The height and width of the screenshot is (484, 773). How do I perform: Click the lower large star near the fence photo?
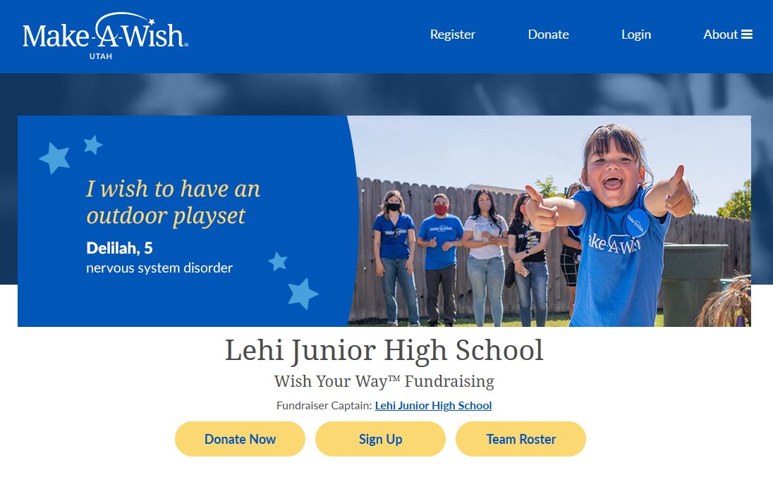click(x=303, y=294)
